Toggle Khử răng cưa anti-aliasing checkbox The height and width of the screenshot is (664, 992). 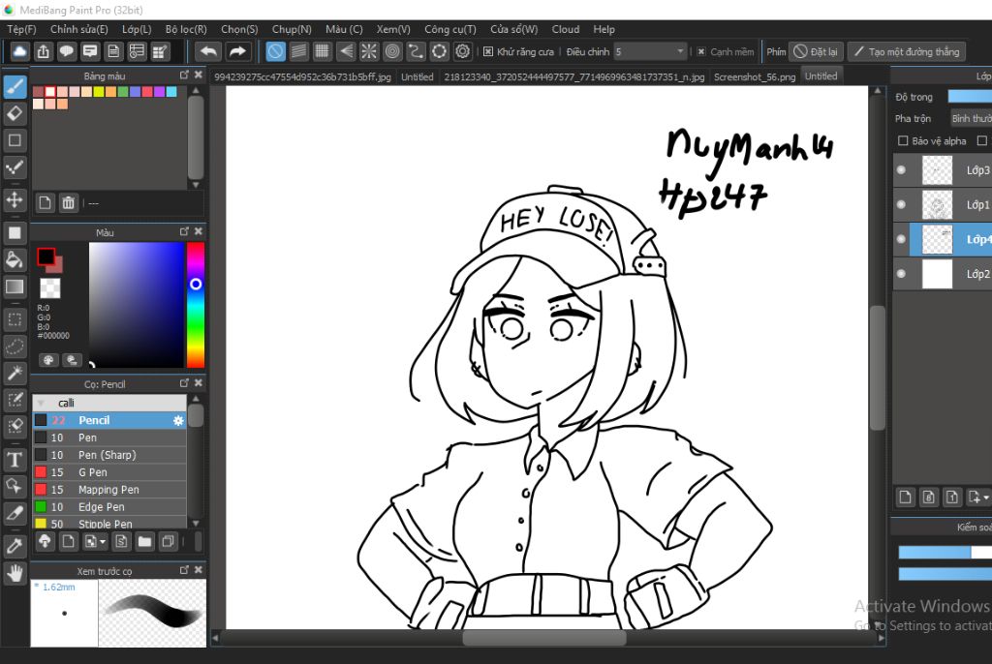point(488,52)
